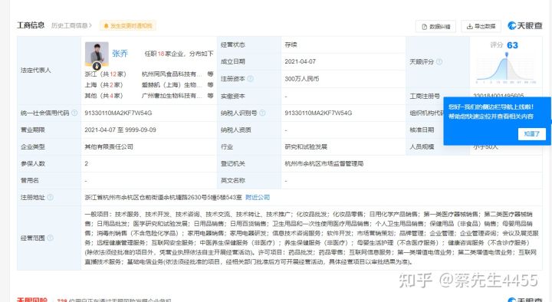This screenshot has width=552, height=302.
Task: Open the help icon beside 统一社会信用代码
Action: (x=74, y=113)
